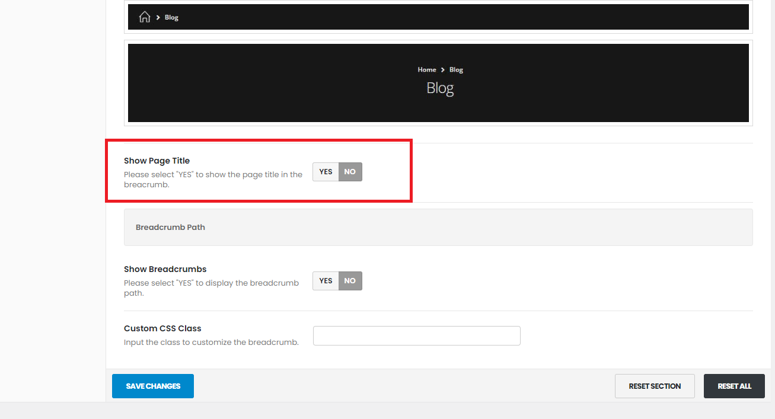Click the 'Blog' text beside home icon

171,18
